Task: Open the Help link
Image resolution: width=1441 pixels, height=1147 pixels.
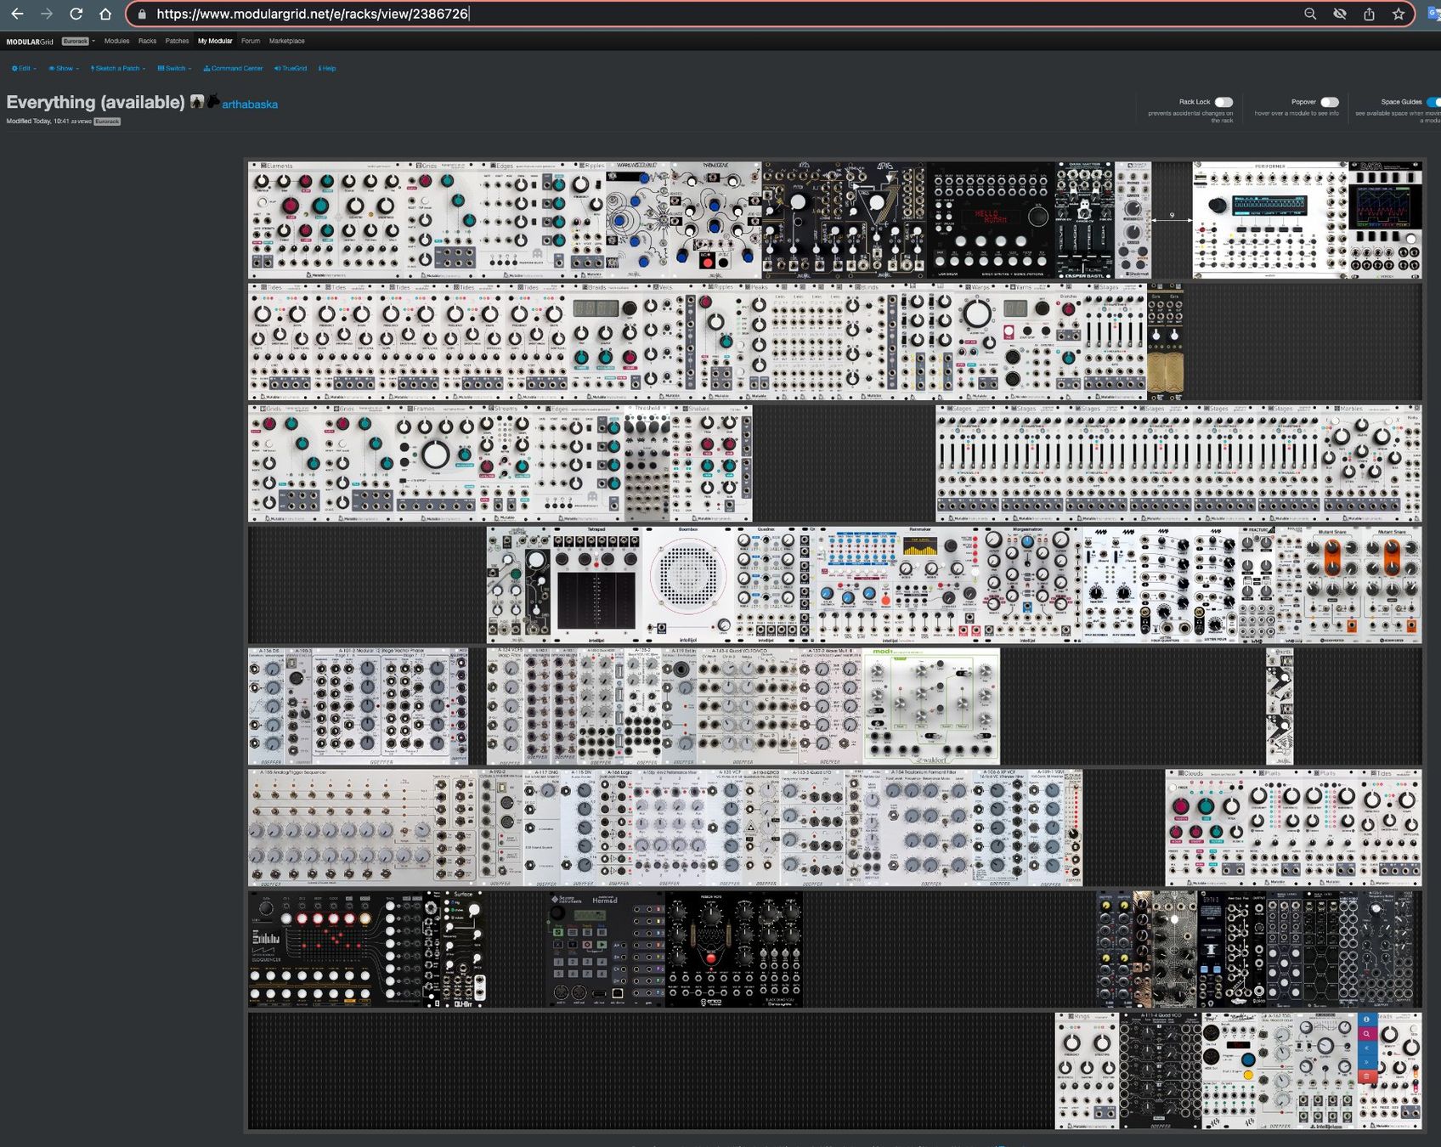Action: 327,68
